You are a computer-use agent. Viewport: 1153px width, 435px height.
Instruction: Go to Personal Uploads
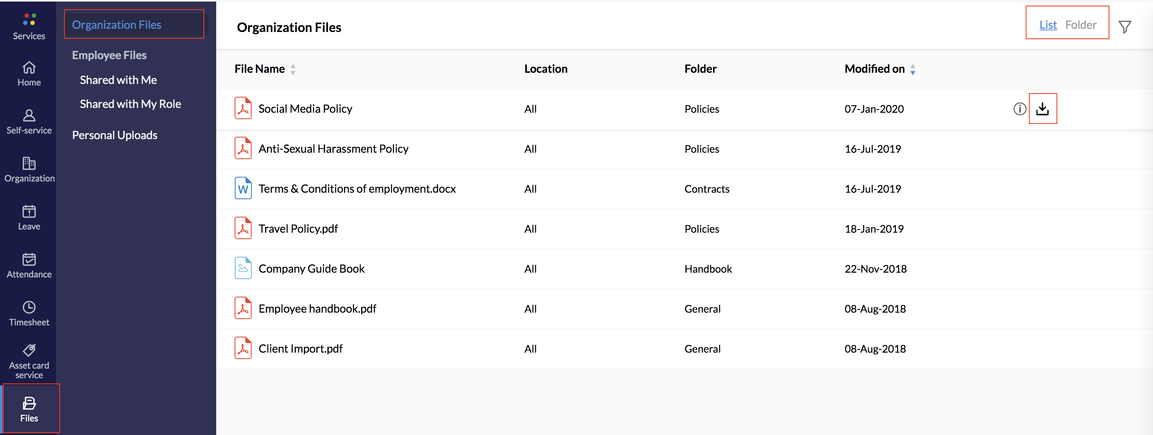[x=114, y=135]
